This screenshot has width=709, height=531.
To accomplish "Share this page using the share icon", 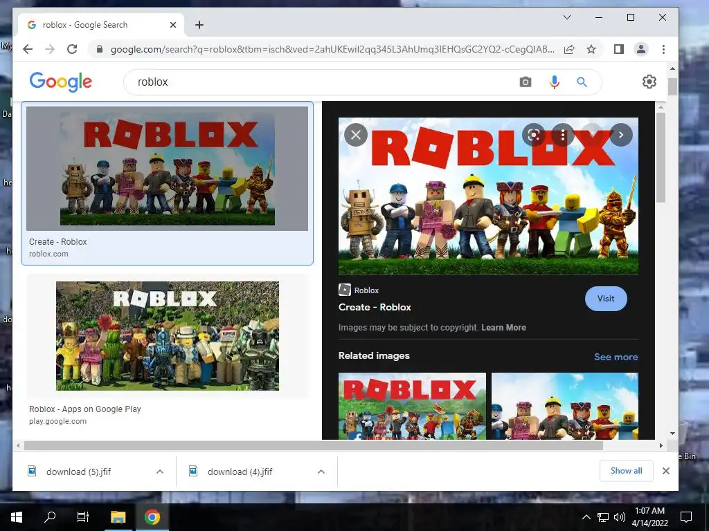I will [x=569, y=49].
